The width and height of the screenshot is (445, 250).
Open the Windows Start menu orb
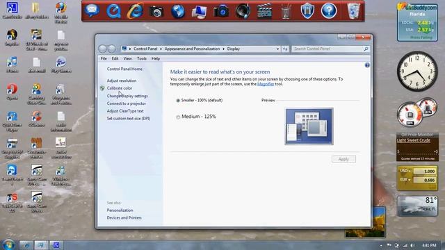[8, 244]
